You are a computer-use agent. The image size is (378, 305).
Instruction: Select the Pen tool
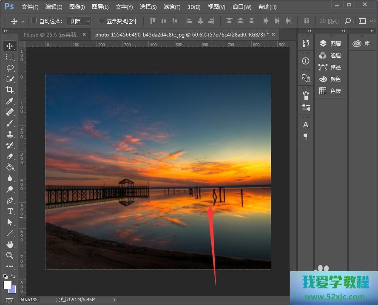pos(10,200)
